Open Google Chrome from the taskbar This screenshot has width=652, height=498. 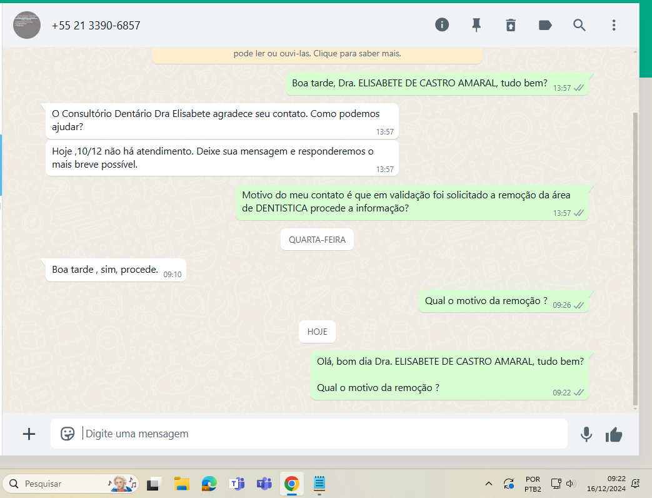[291, 484]
